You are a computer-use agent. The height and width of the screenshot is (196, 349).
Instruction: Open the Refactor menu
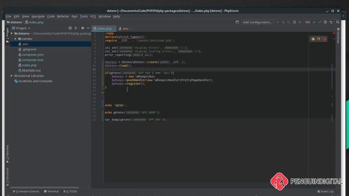point(63,16)
